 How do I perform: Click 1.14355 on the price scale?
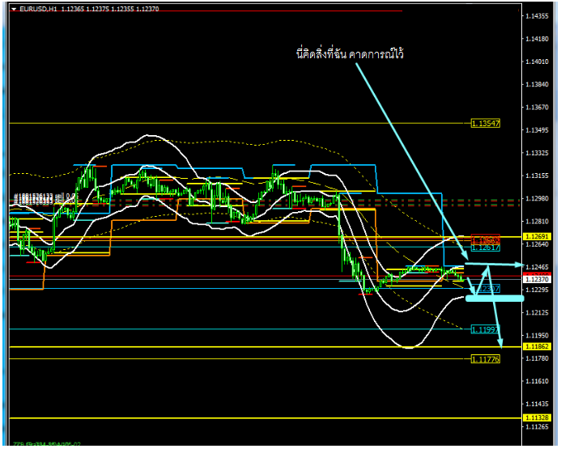coord(537,16)
